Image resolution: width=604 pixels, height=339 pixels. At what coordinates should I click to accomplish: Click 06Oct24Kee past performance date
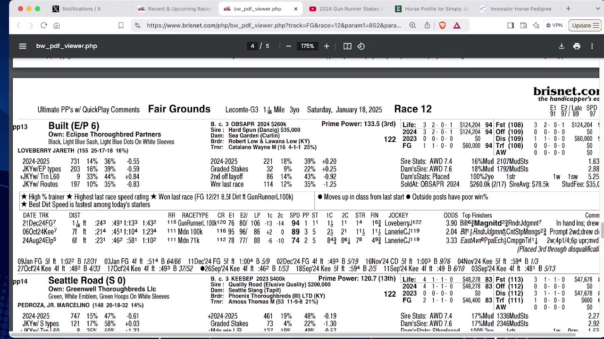pyautogui.click(x=40, y=232)
